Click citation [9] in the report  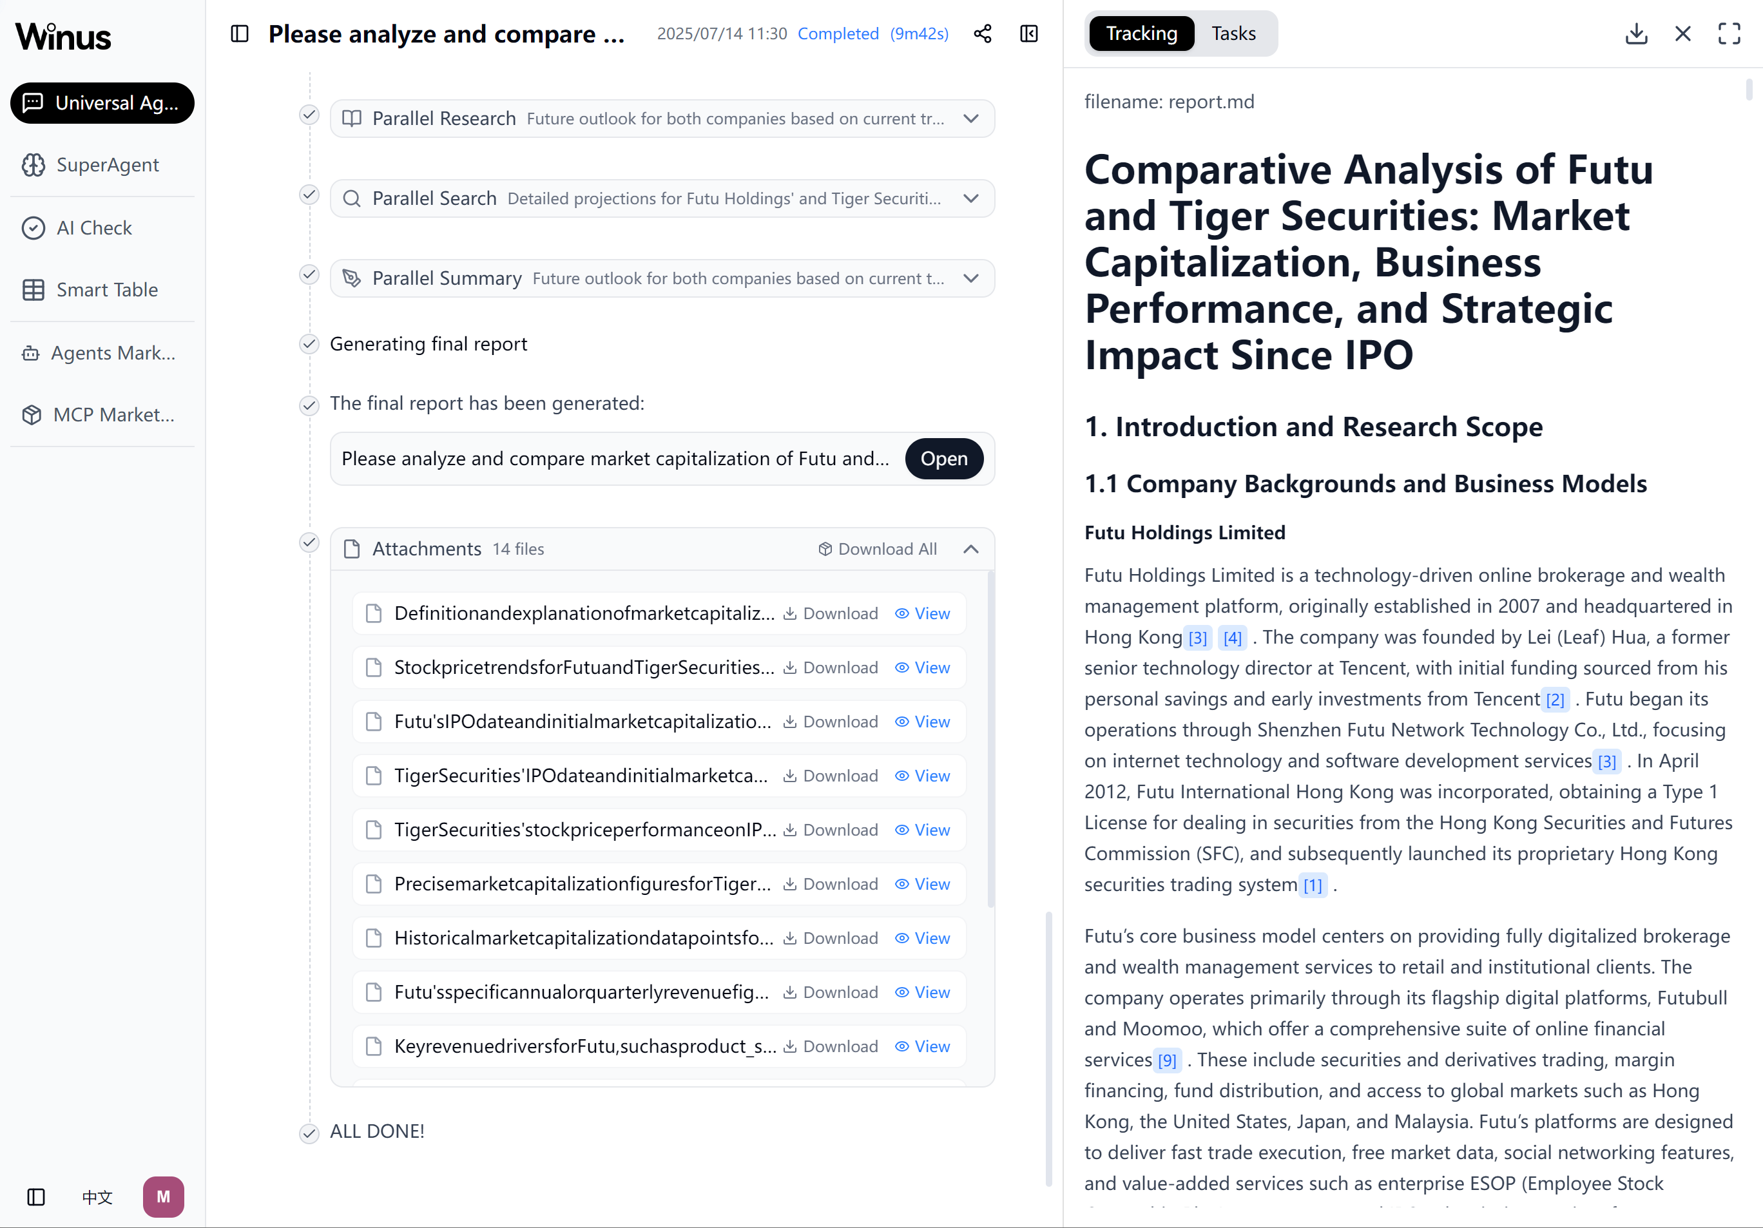pyautogui.click(x=1167, y=1060)
